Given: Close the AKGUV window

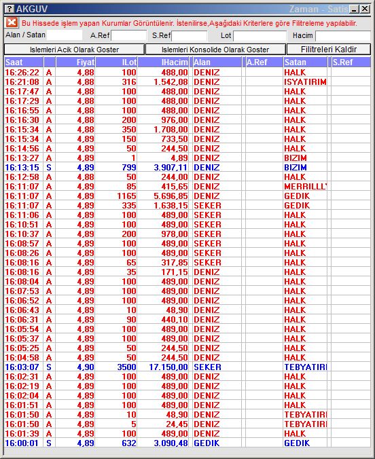Looking at the screenshot, I should pos(365,9).
